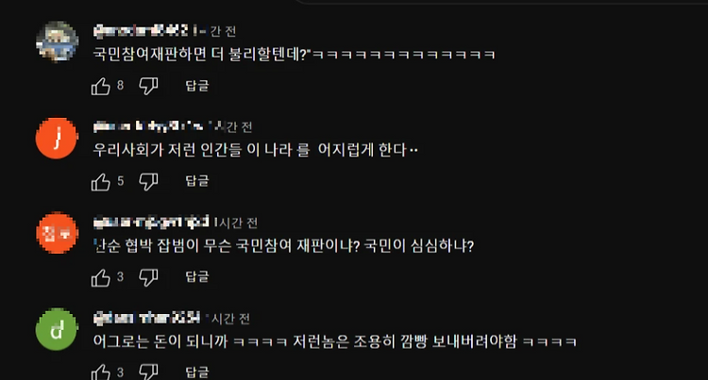Like the 우리사회가 저런 인간들 comment
The width and height of the screenshot is (708, 380).
(101, 182)
